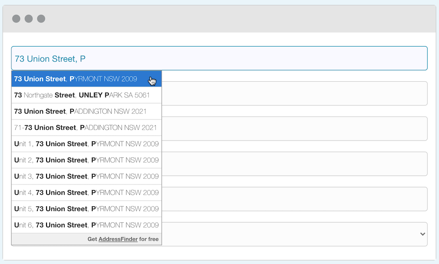The width and height of the screenshot is (439, 264).
Task: Pick 73 Union Street, PADDINGTON NSW 2021
Action: point(86,111)
